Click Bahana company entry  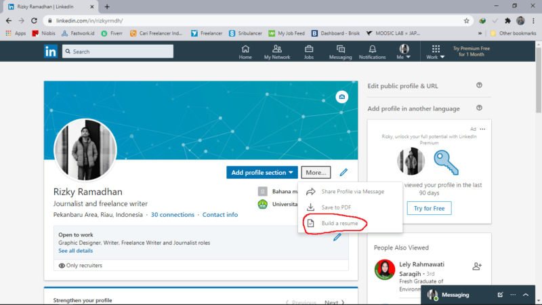(278, 191)
